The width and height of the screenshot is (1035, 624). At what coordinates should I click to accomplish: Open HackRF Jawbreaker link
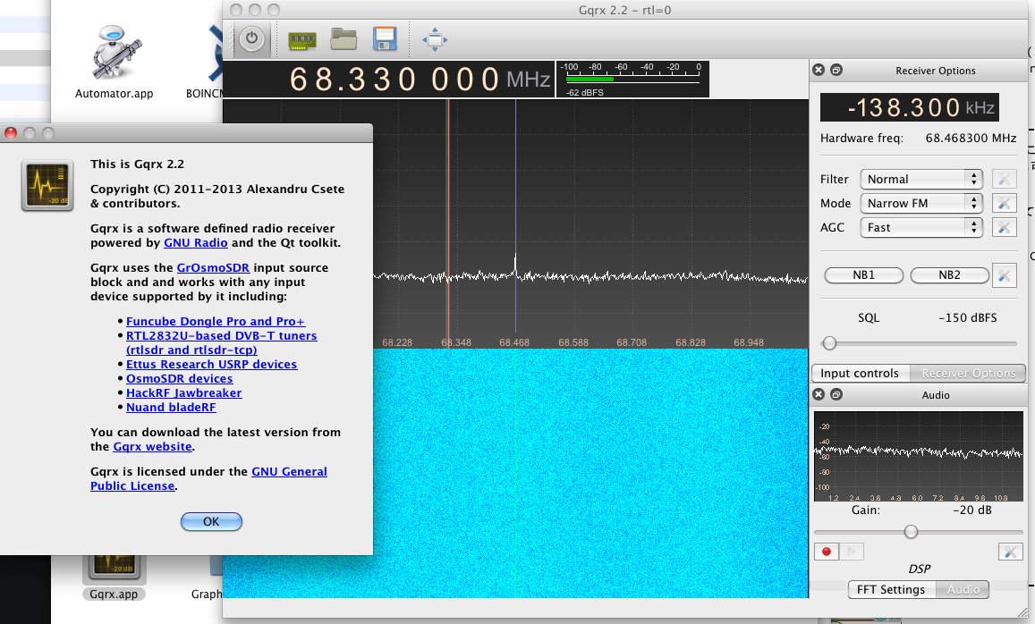(x=183, y=393)
